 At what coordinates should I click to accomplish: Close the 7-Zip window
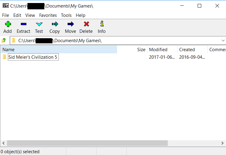(x=217, y=6)
